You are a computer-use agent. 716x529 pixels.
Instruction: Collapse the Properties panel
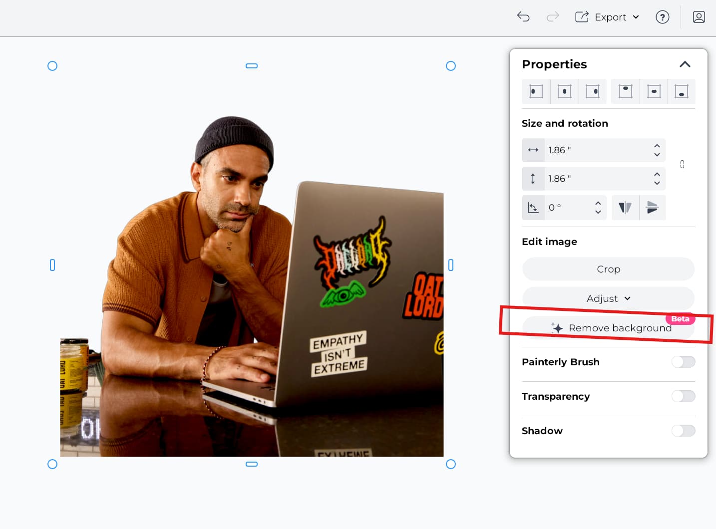[x=685, y=64]
